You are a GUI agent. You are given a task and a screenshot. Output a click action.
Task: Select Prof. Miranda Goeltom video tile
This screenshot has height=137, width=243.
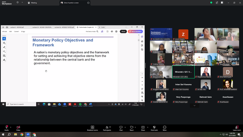228,85
